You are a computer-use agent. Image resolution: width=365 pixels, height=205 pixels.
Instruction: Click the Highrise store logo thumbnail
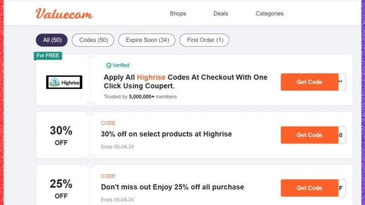(x=64, y=82)
